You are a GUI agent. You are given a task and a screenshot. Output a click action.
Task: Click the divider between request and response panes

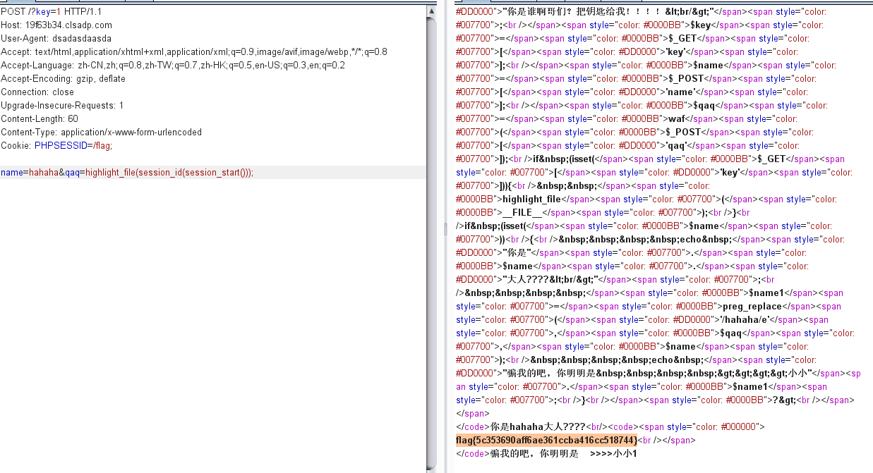point(445,229)
